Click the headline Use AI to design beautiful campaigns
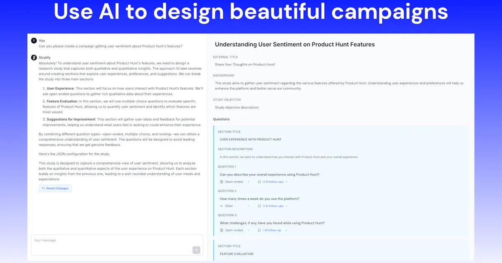The image size is (502, 263). pyautogui.click(x=251, y=12)
